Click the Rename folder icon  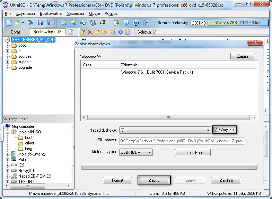point(104,32)
